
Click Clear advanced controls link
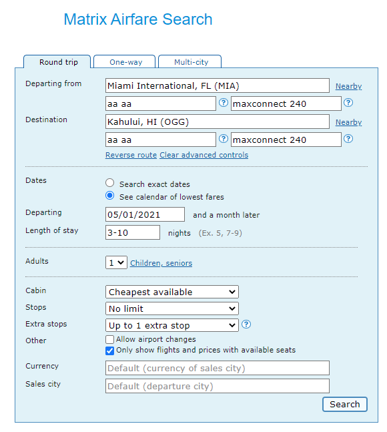(204, 155)
